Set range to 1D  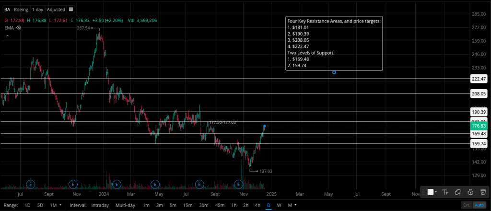27,205
